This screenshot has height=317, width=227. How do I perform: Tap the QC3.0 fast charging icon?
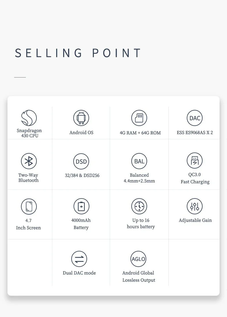click(x=195, y=161)
